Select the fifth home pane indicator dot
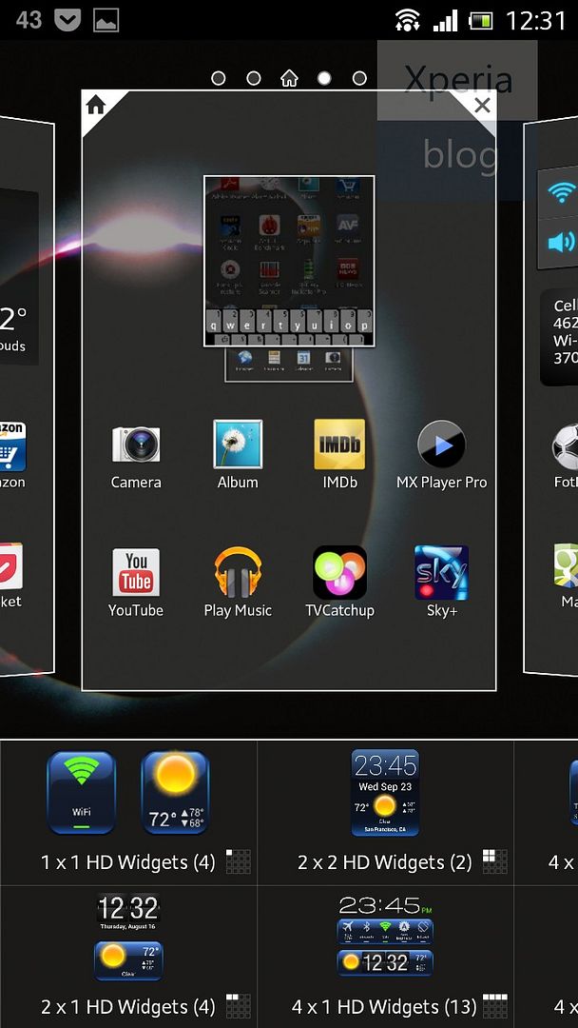Screen dimensions: 578x1028 click(359, 79)
